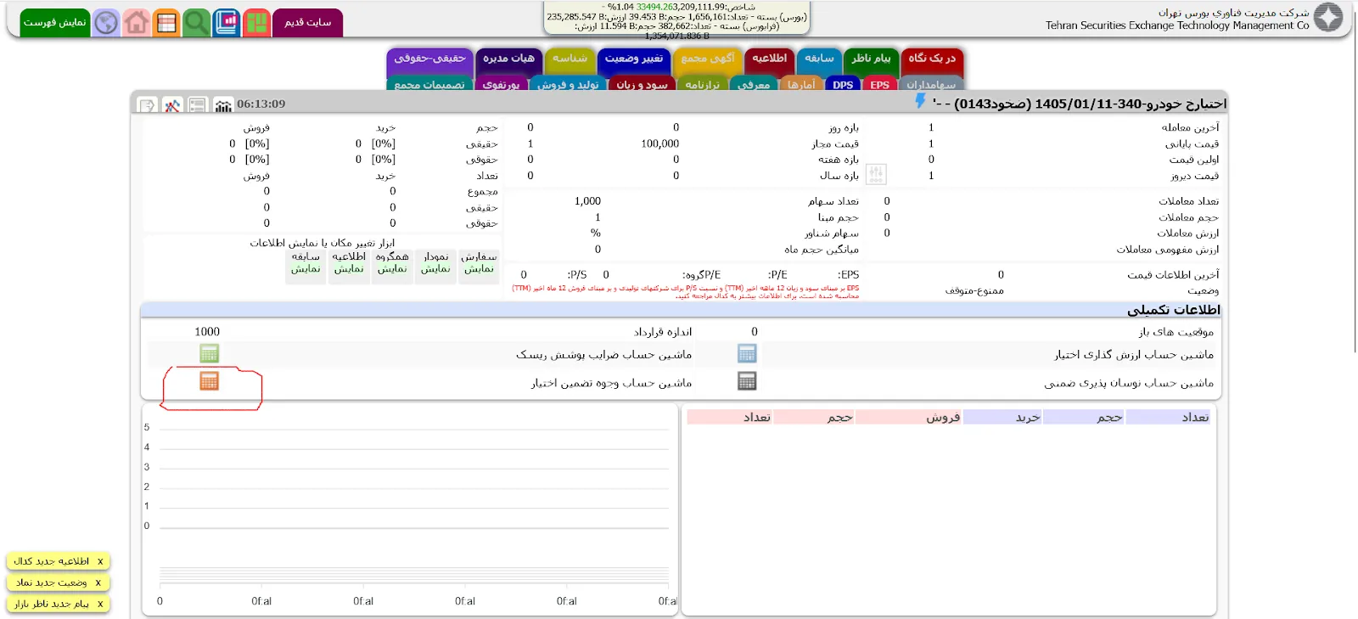Open the 'معرفی' tab
This screenshot has height=619, width=1358.
[754, 85]
